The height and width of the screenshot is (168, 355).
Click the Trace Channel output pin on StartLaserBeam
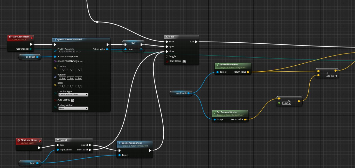(x=31, y=49)
